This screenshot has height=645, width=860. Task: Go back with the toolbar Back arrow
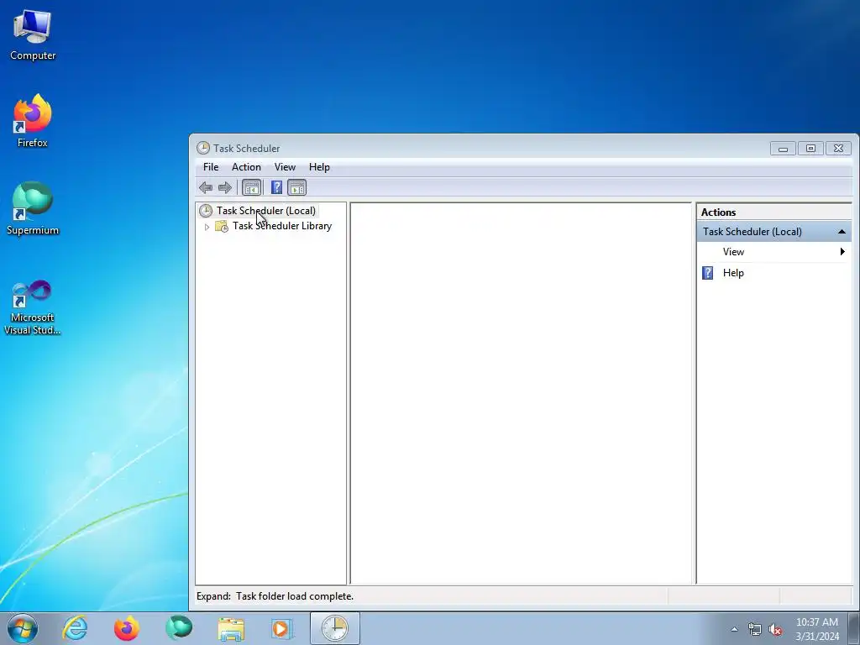click(x=206, y=188)
